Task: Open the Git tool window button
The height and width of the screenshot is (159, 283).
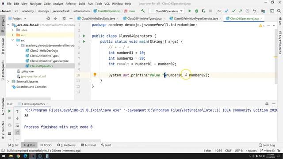Action: click(x=13, y=145)
